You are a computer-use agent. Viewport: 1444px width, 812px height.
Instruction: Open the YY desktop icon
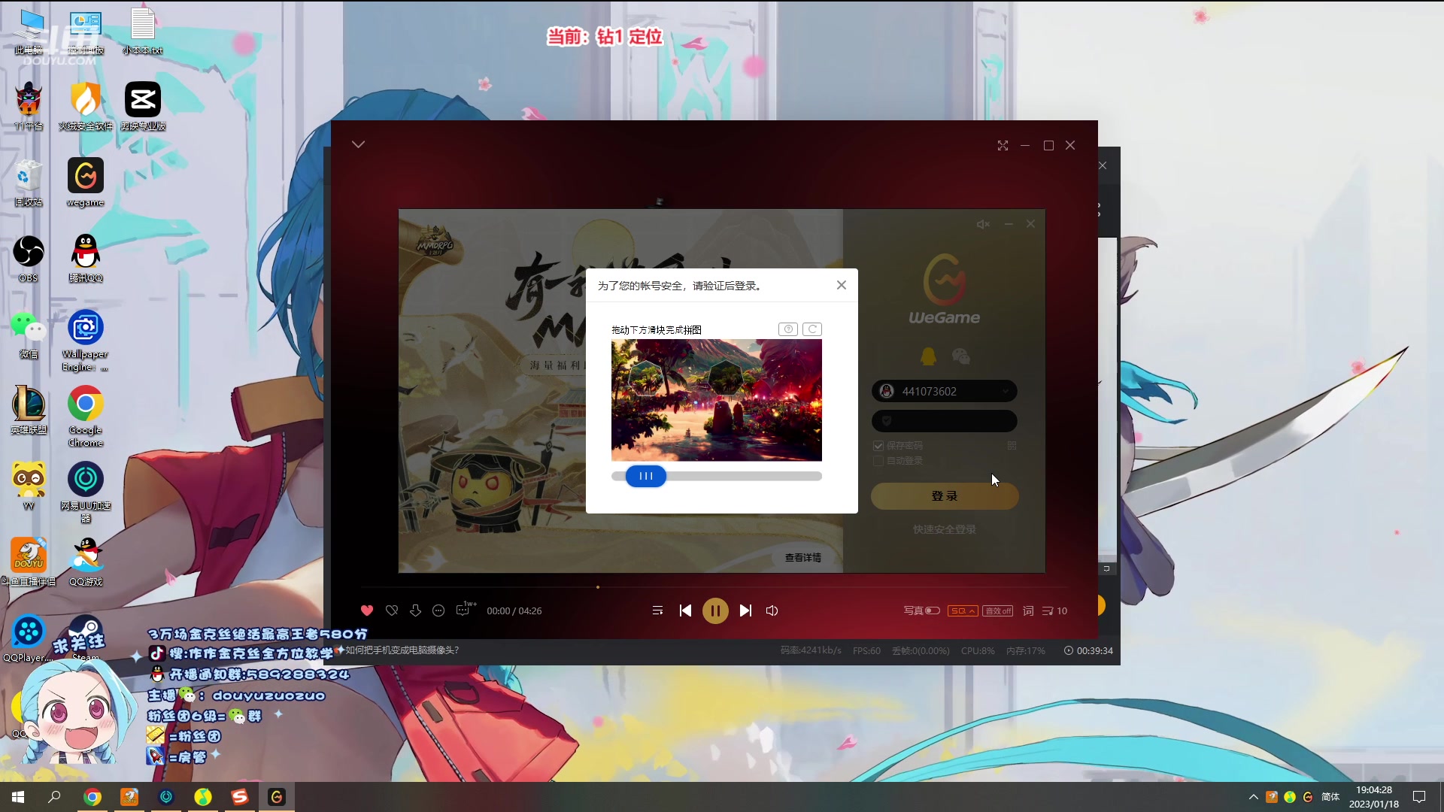click(29, 486)
